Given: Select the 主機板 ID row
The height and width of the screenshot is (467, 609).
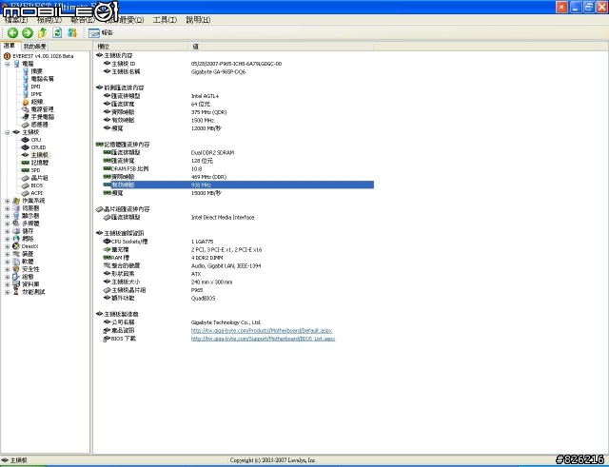Looking at the screenshot, I should (x=234, y=64).
